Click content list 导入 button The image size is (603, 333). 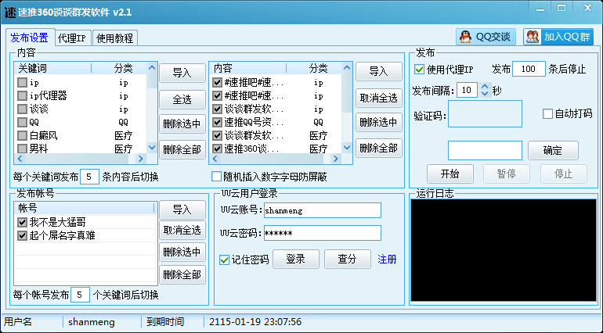[379, 71]
